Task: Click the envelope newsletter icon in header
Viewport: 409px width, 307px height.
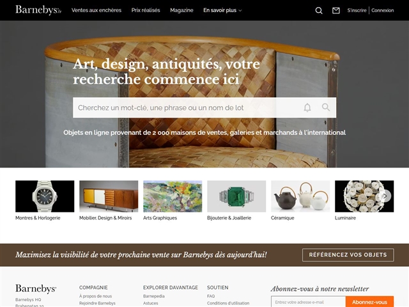Action: (x=336, y=10)
